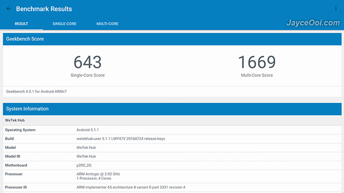
Task: Click the Processor ID row label
Action: (x=16, y=187)
